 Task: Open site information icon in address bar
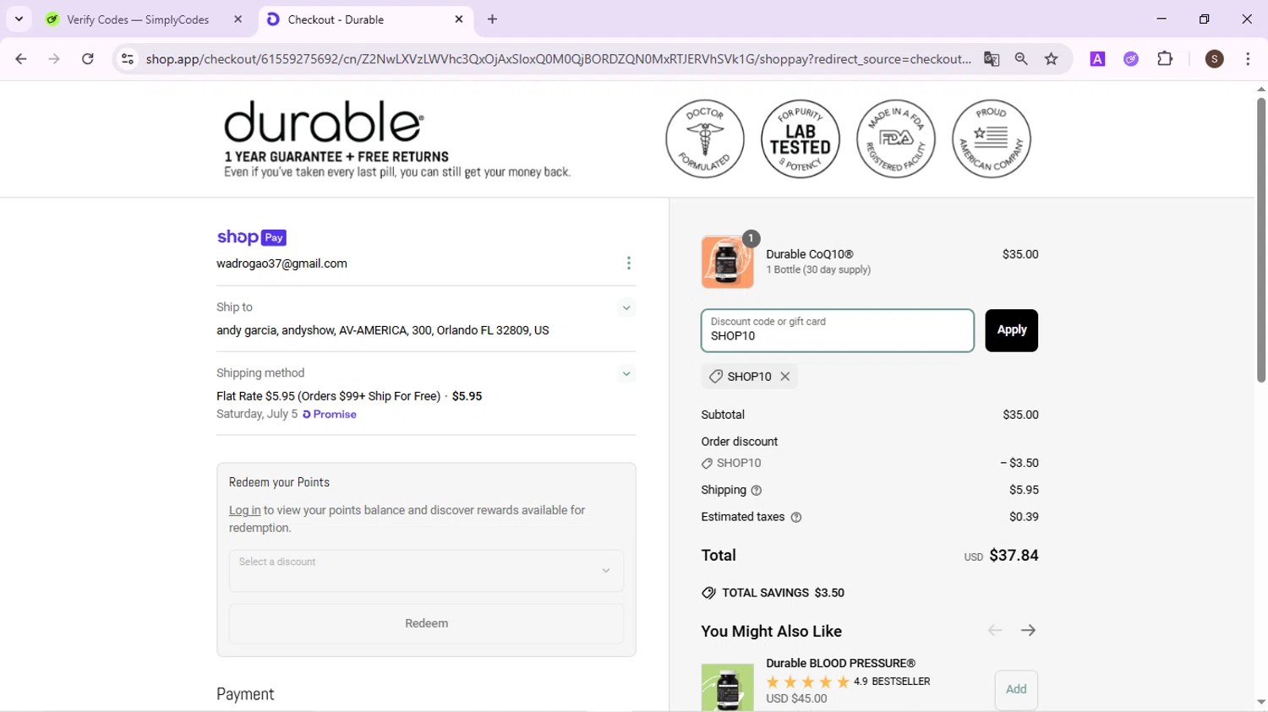click(x=128, y=59)
